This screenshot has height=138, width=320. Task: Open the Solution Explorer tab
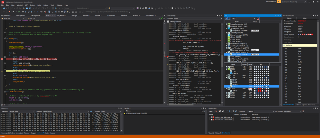pyautogui.click(x=301, y=105)
